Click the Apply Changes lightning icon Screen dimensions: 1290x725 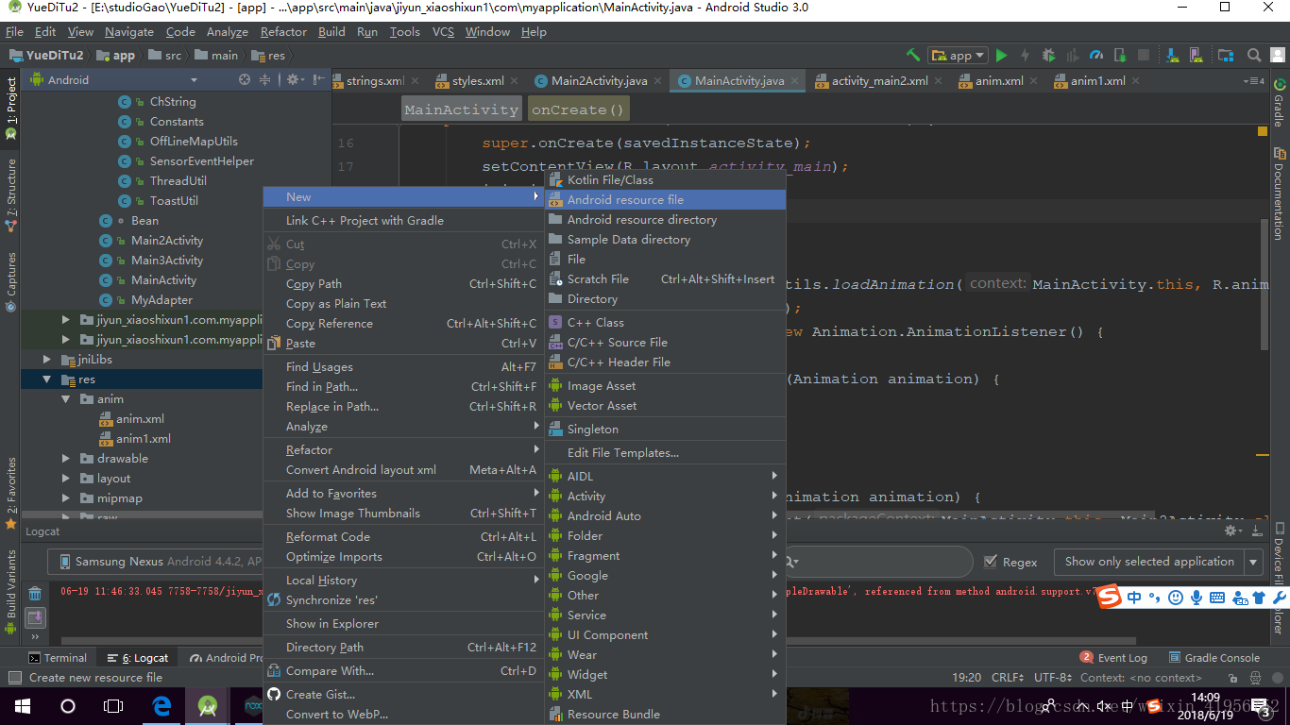click(1025, 56)
